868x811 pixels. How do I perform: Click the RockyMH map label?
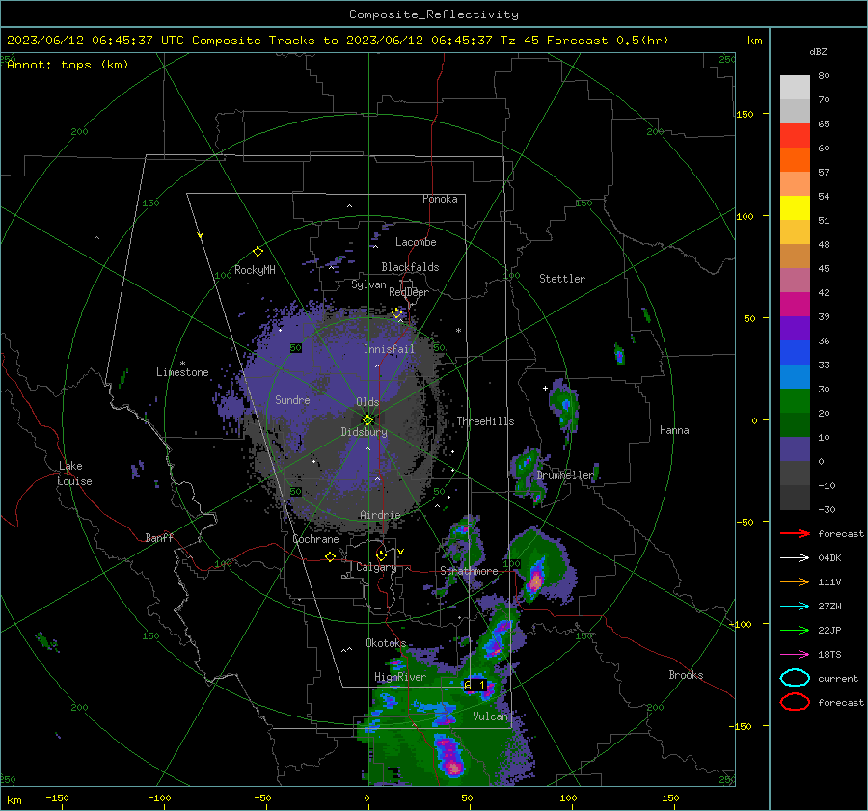(255, 270)
